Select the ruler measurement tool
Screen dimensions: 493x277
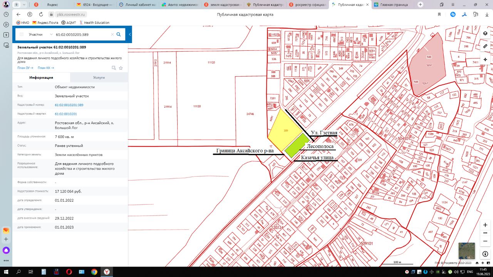click(x=485, y=46)
